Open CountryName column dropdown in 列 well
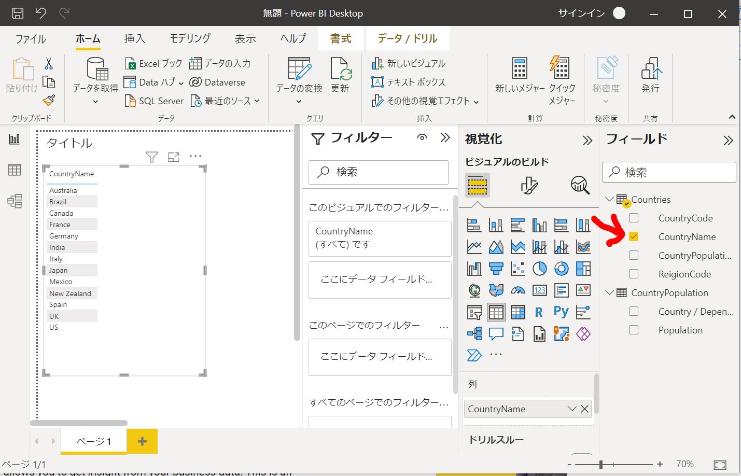Screen dimensions: 741x476 [x=572, y=409]
